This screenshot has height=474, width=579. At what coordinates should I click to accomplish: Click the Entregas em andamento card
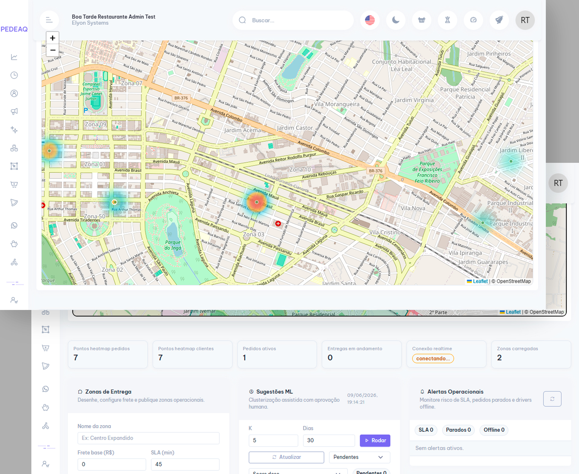pyautogui.click(x=362, y=354)
